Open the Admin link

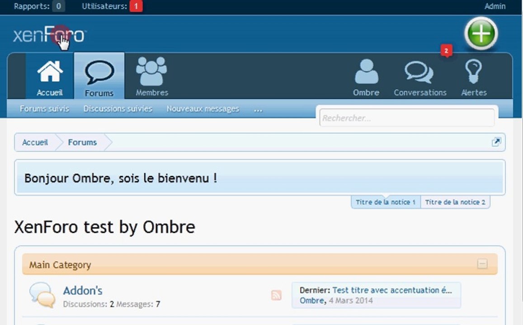point(495,6)
